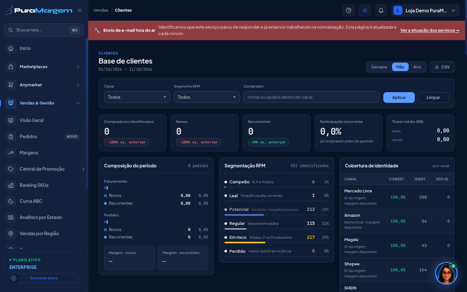Click the Em risco yellow progress bar
467x292 pixels.
tap(245, 242)
